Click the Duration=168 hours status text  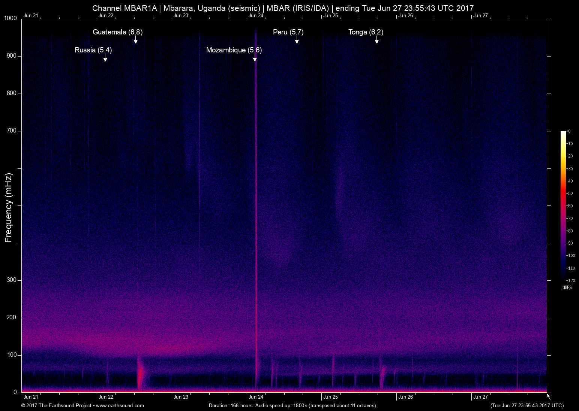(293, 405)
